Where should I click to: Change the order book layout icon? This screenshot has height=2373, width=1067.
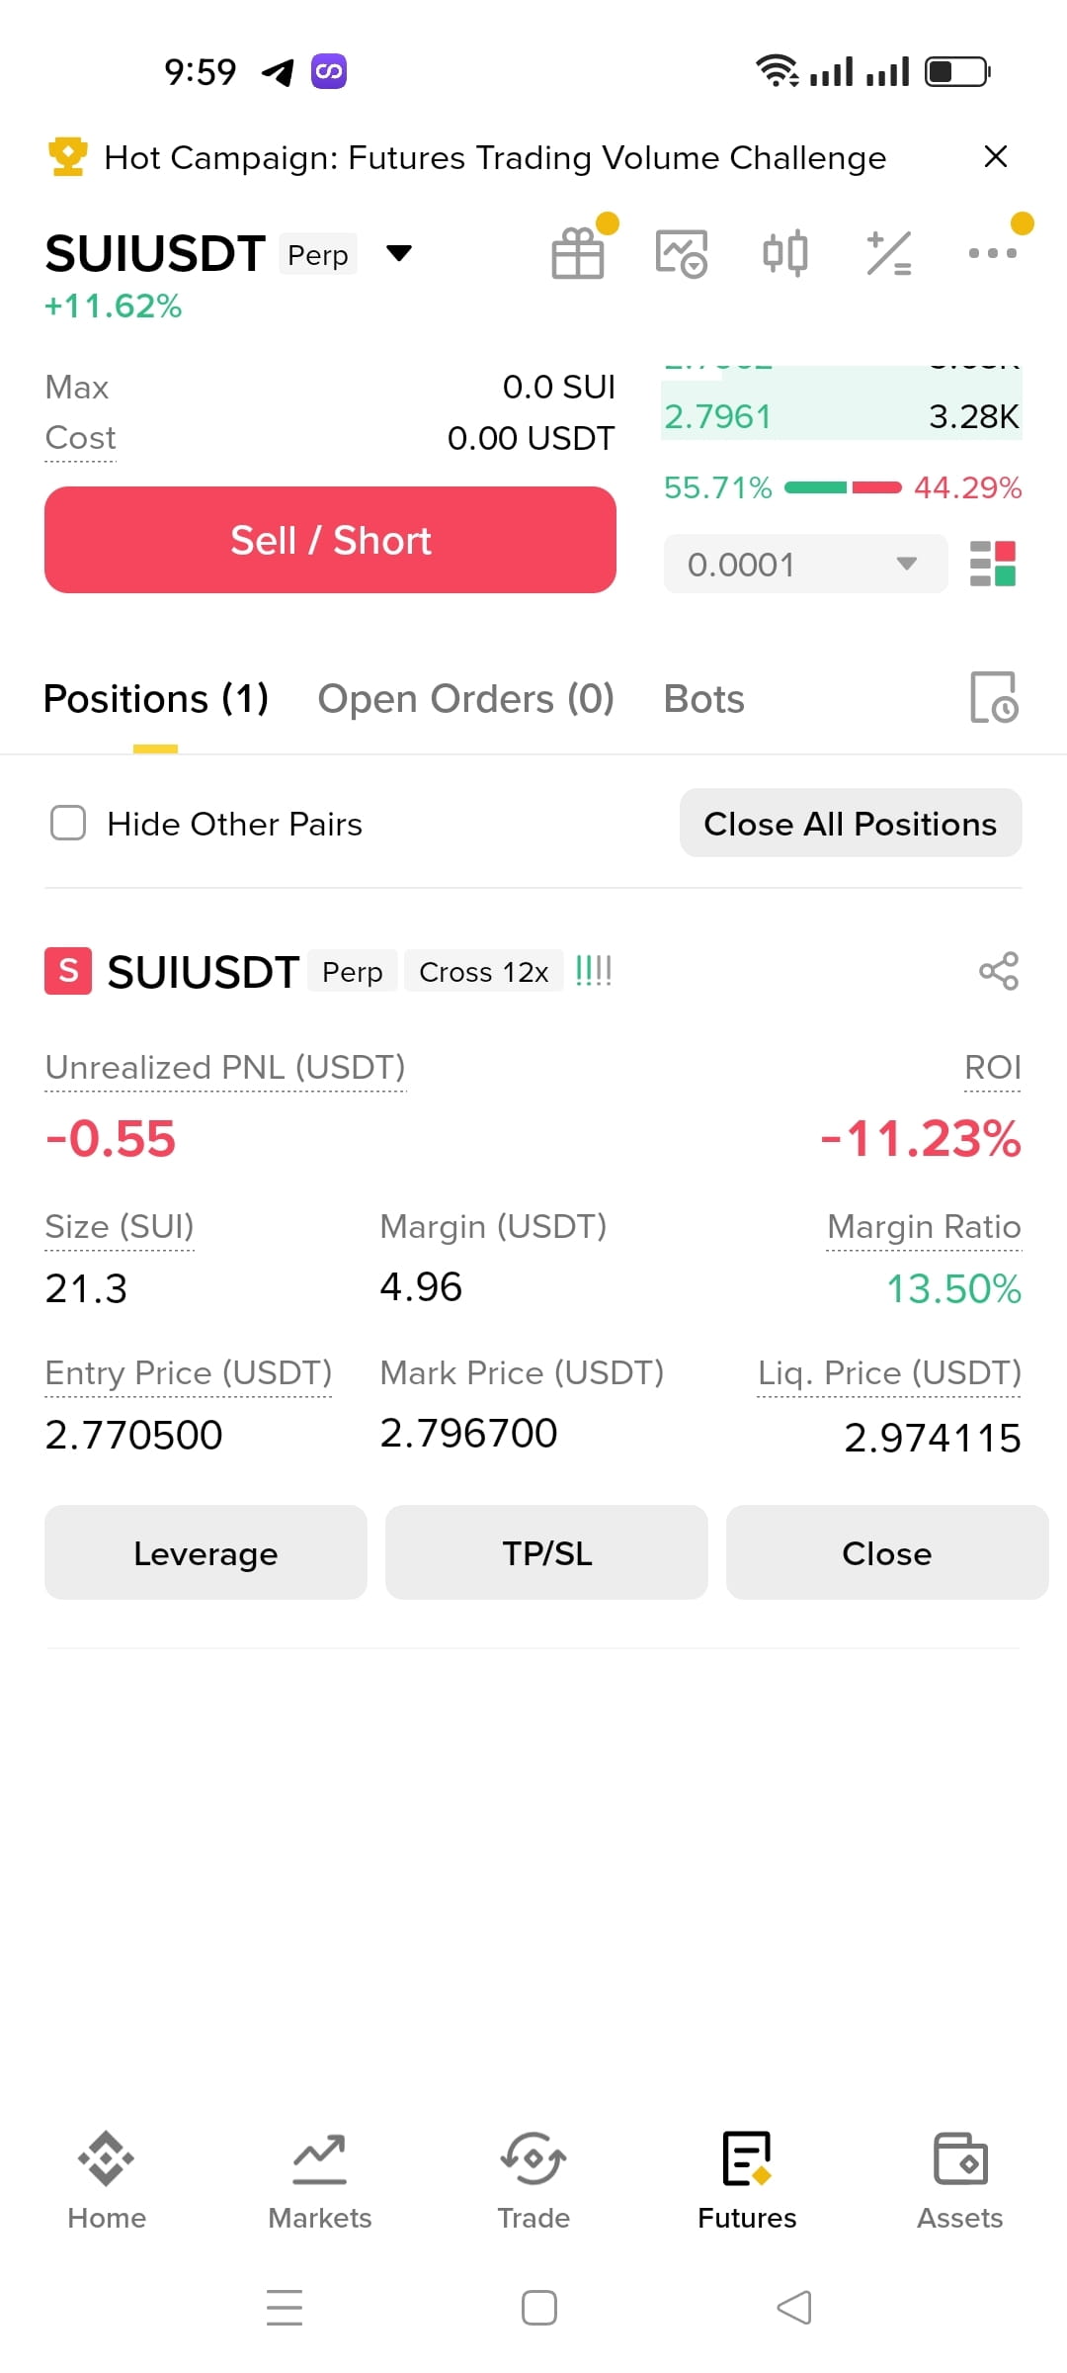click(x=993, y=564)
